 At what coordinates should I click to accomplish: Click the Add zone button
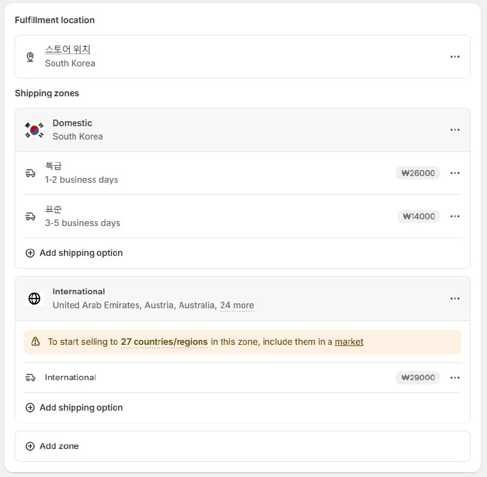point(52,447)
